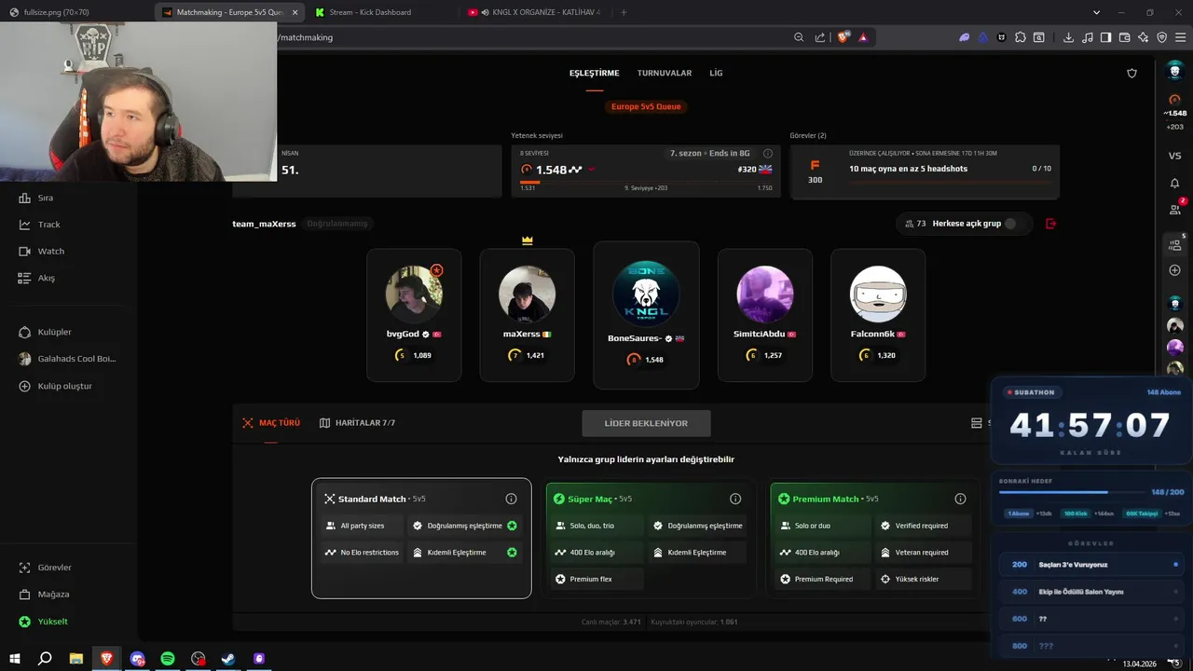Open Brave VPN shield icon
1193x671 pixels.
[x=1161, y=37]
